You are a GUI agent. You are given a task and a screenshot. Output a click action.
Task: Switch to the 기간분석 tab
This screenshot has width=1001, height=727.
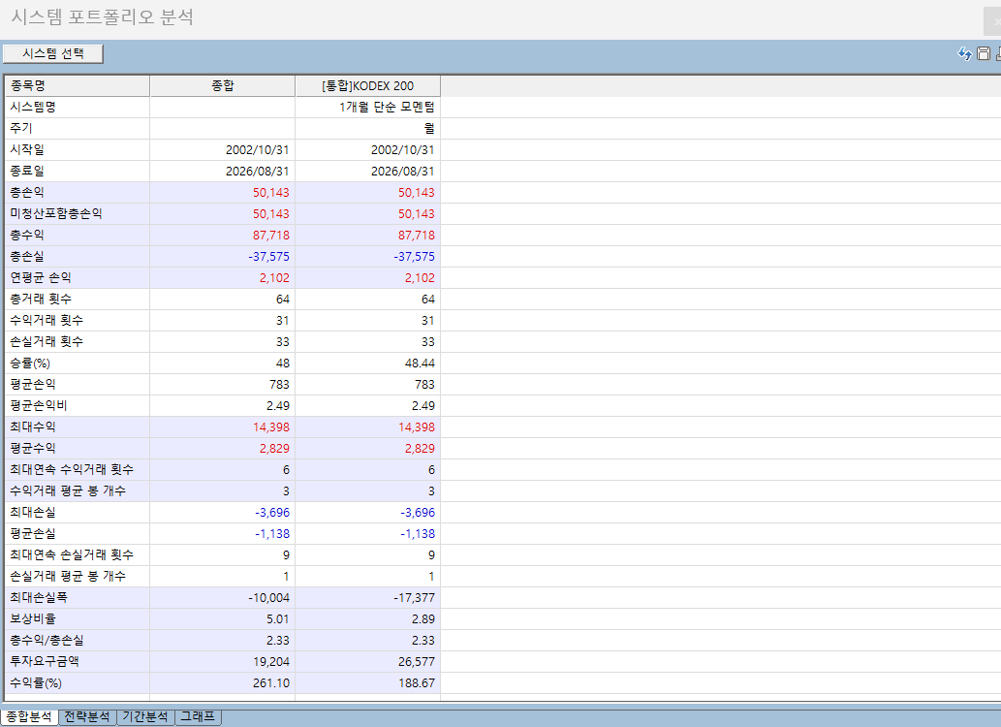145,716
